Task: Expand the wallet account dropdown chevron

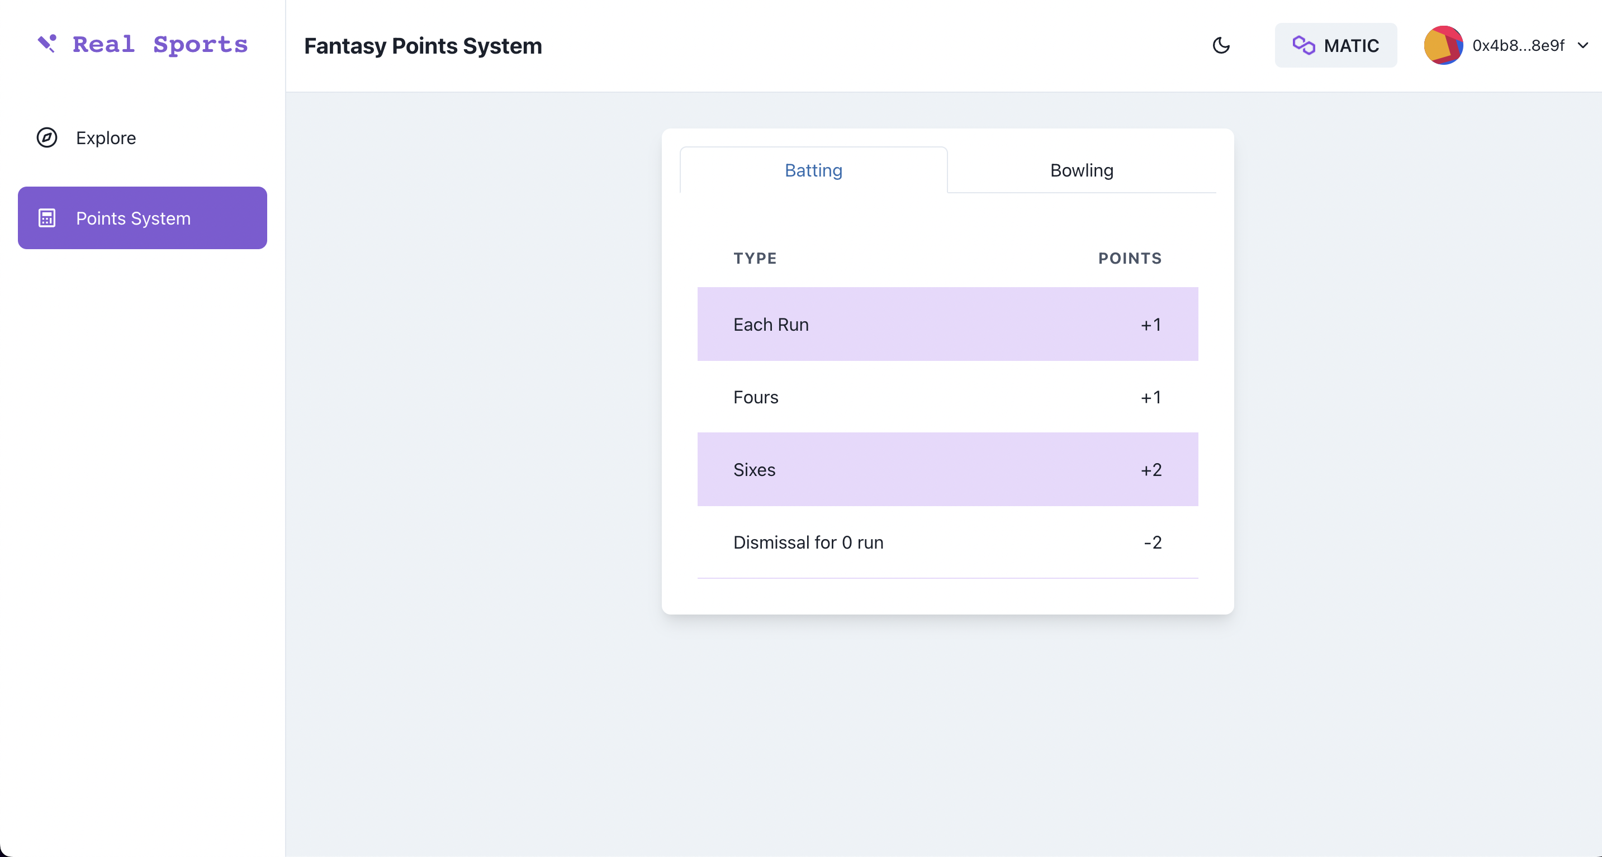Action: pos(1583,45)
